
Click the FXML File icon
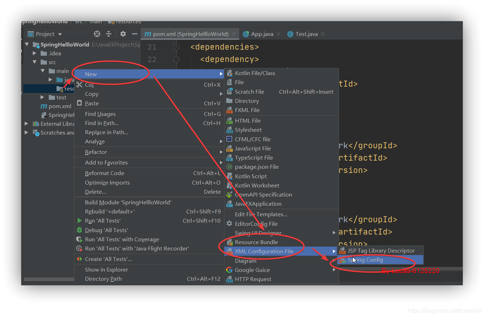coord(229,110)
